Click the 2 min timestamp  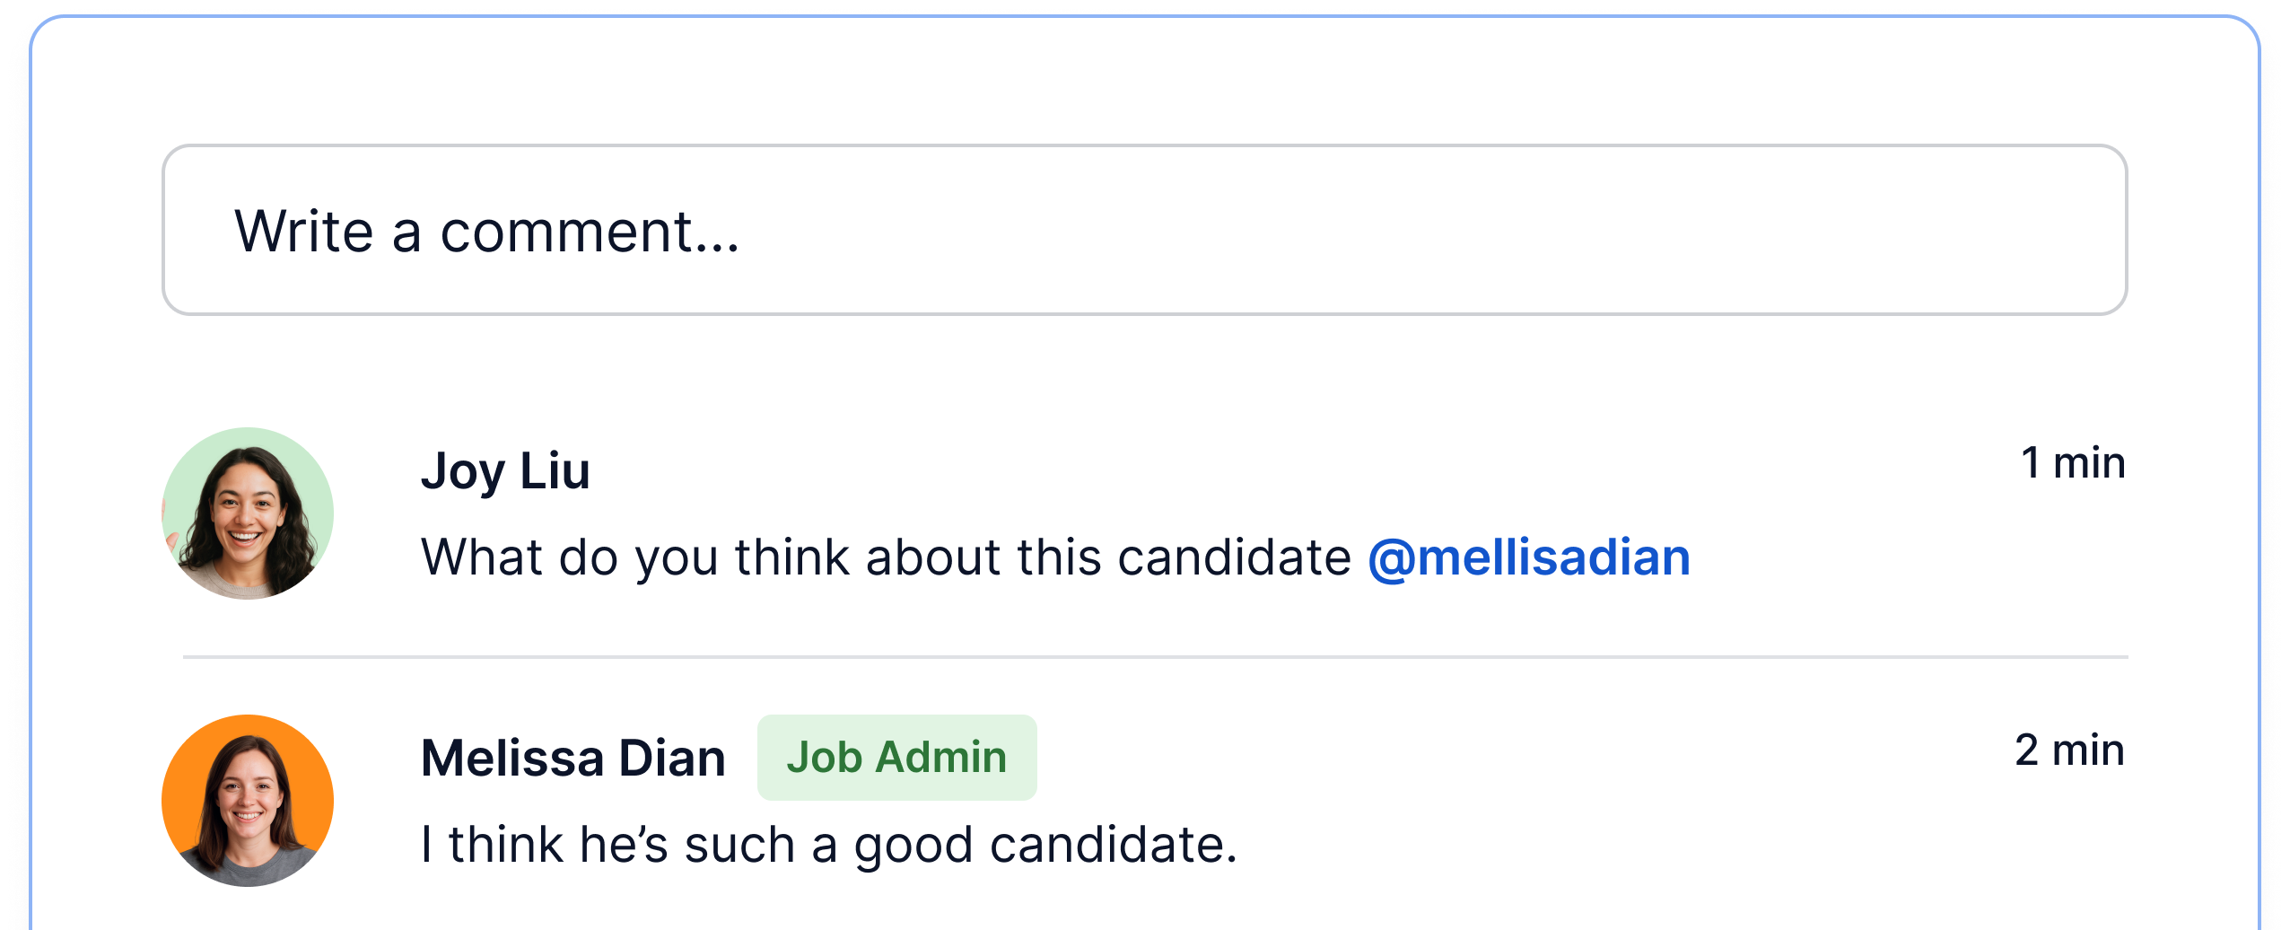[2069, 750]
